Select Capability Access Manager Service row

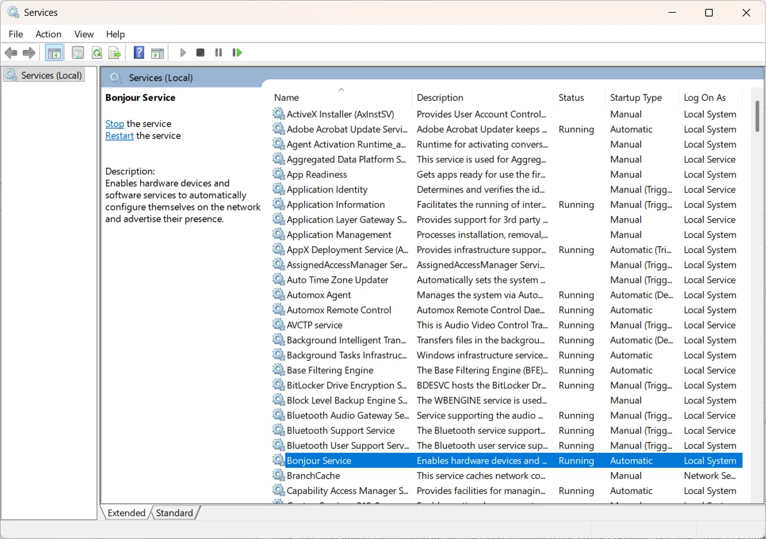(x=507, y=491)
